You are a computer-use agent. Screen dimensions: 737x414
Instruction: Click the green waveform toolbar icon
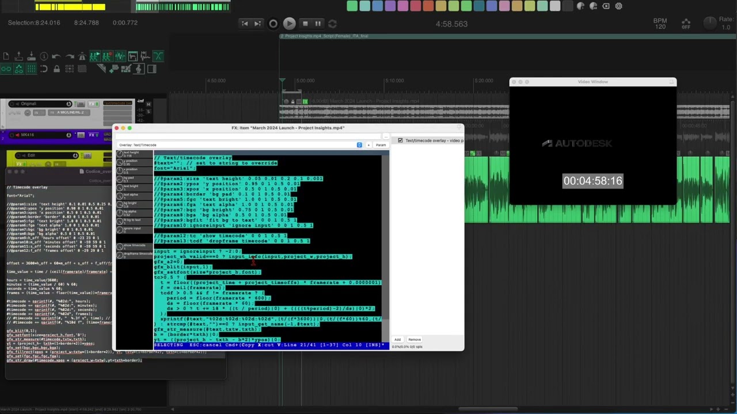[x=120, y=56]
